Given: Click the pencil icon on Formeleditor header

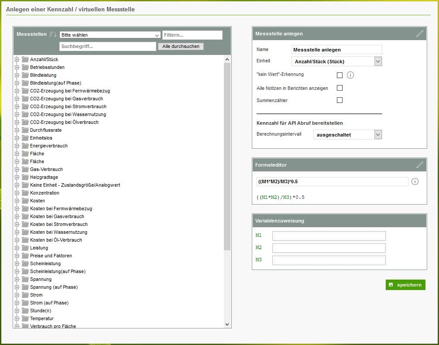Looking at the screenshot, I should [x=420, y=165].
